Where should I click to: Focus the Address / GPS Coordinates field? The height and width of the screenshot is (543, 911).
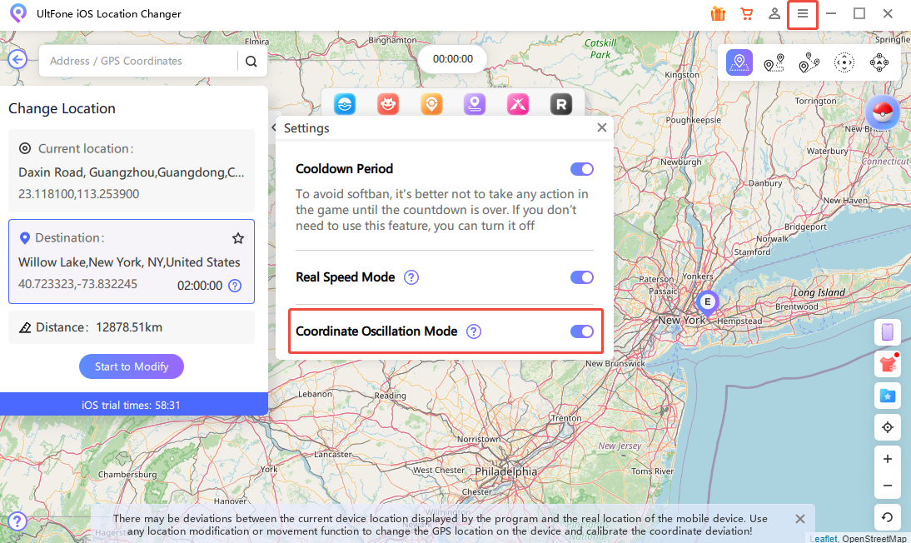(138, 61)
